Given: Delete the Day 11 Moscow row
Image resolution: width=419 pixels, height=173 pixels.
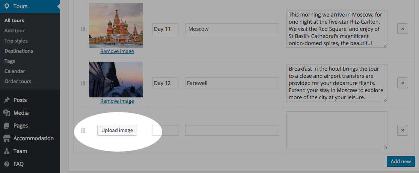Looking at the screenshot, I should (x=402, y=29).
